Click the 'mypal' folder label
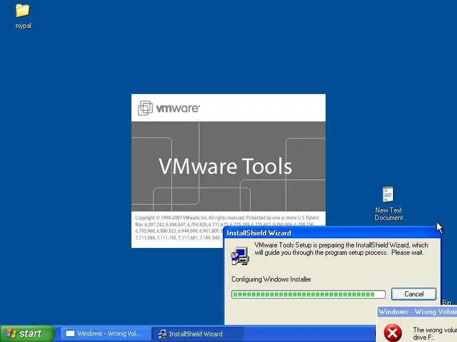 tap(23, 26)
